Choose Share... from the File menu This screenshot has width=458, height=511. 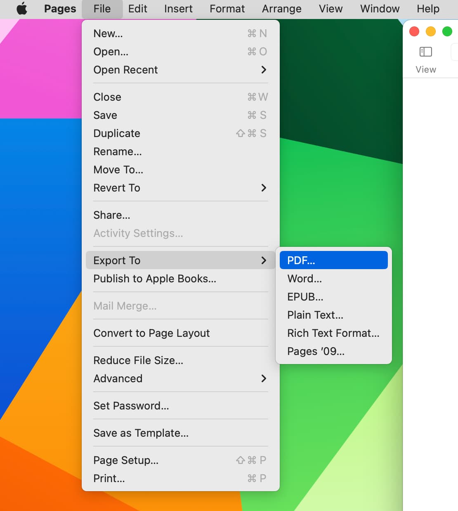pyautogui.click(x=181, y=215)
